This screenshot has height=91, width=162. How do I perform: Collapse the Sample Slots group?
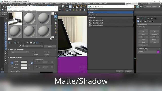click(88, 18)
